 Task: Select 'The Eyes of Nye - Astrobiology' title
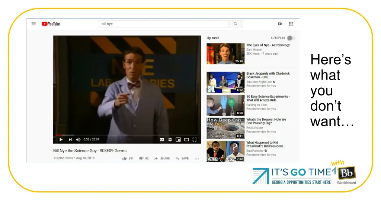click(x=268, y=45)
